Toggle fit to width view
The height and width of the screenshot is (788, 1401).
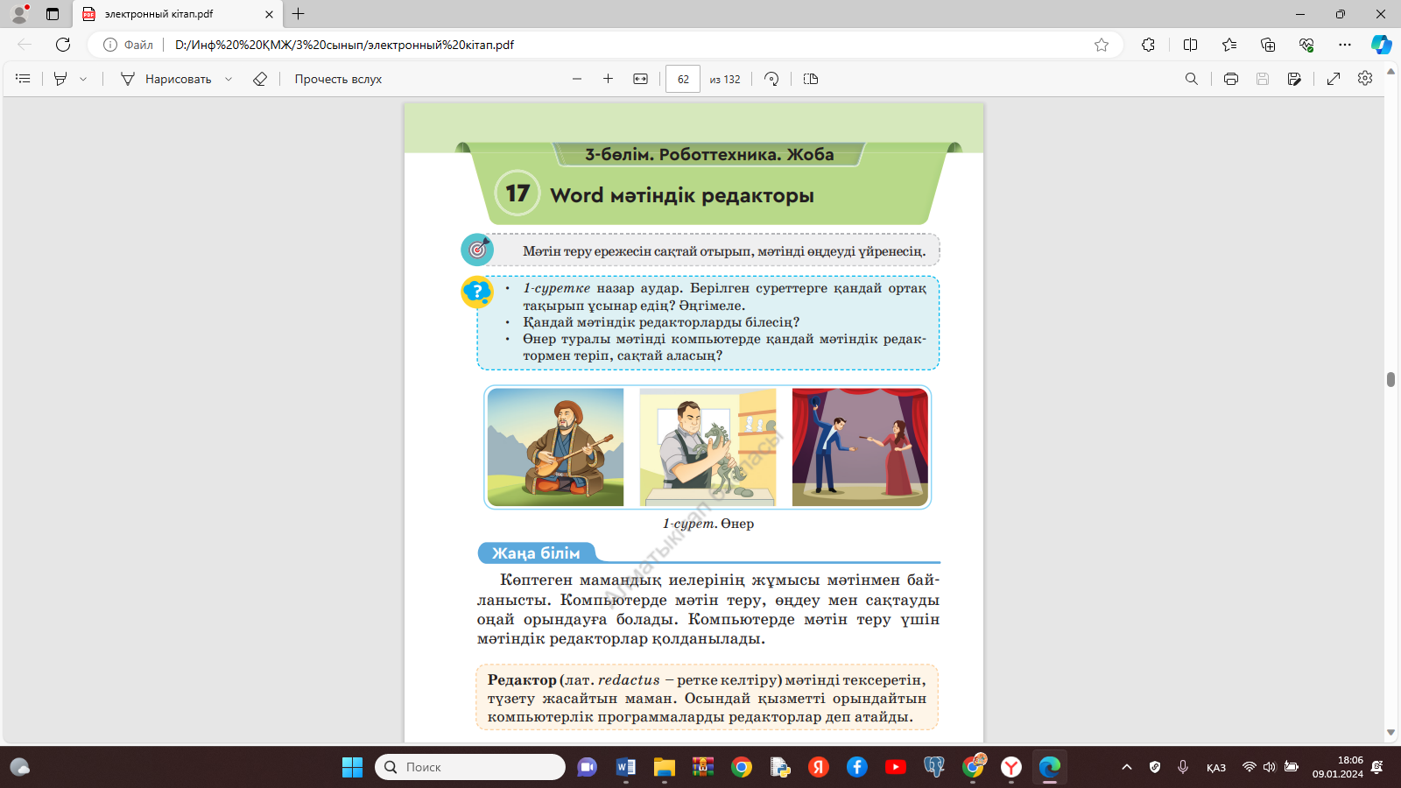(x=641, y=79)
